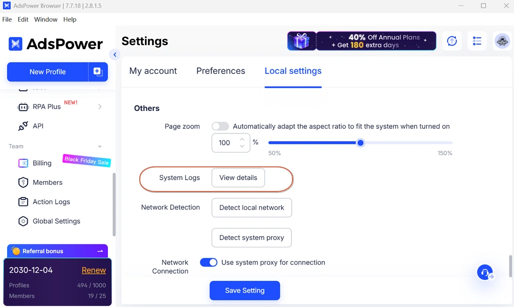Click the customer support headset icon
This screenshot has width=514, height=307.
[x=485, y=272]
